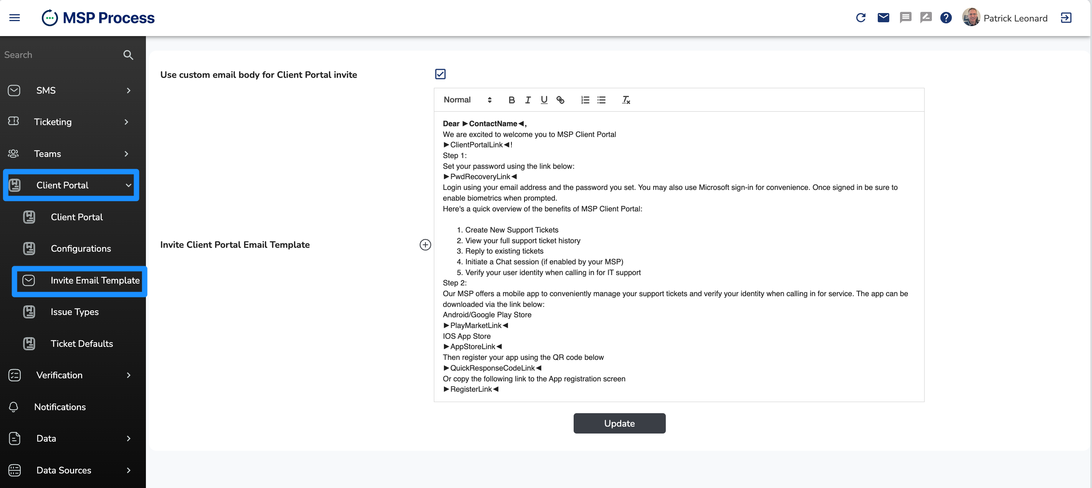Image resolution: width=1092 pixels, height=488 pixels.
Task: Click the Configurations sidebar icon
Action: [29, 248]
